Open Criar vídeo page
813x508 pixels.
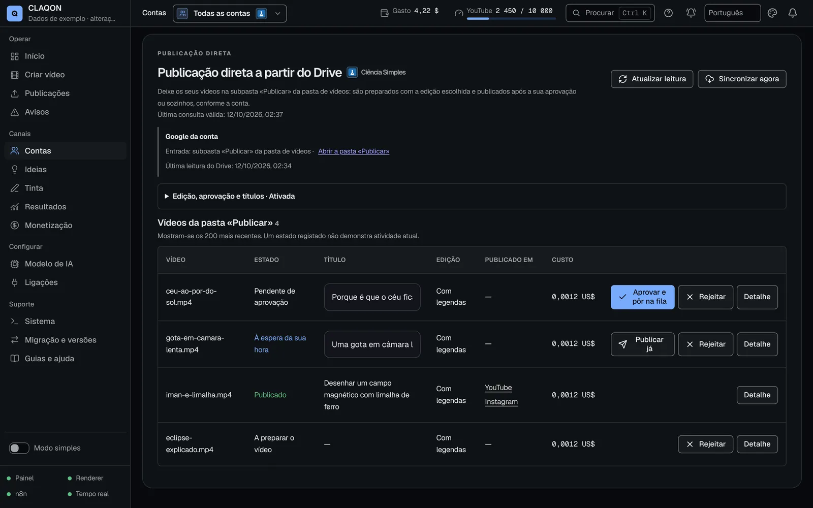click(65, 75)
